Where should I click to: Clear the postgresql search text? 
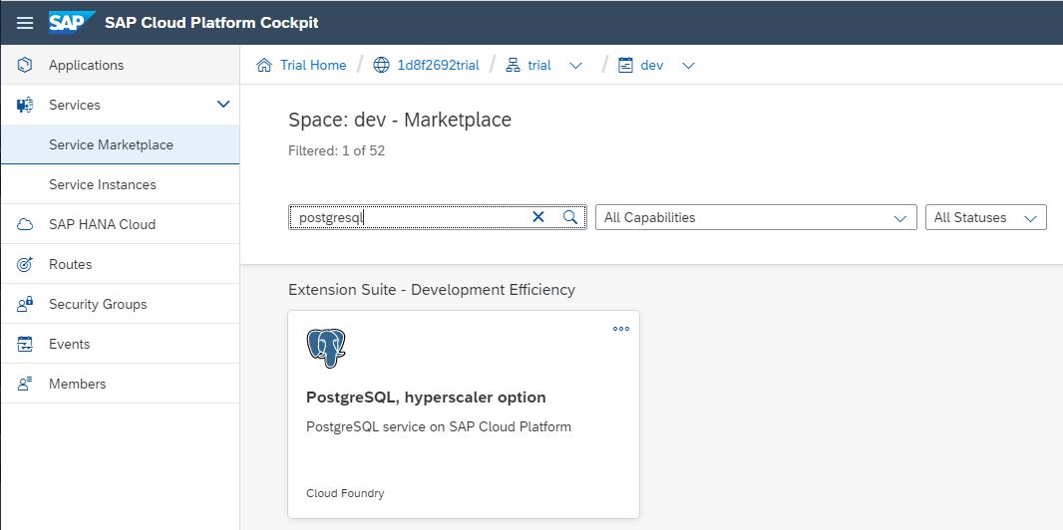(538, 217)
